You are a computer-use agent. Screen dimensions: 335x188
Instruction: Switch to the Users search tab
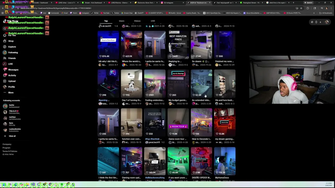122,21
